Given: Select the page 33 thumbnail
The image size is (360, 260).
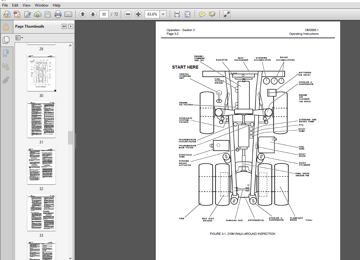Looking at the screenshot, I should pyautogui.click(x=41, y=213).
